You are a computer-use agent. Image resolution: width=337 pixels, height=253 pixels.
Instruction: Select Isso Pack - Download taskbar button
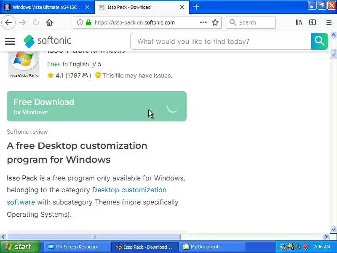pyautogui.click(x=144, y=247)
